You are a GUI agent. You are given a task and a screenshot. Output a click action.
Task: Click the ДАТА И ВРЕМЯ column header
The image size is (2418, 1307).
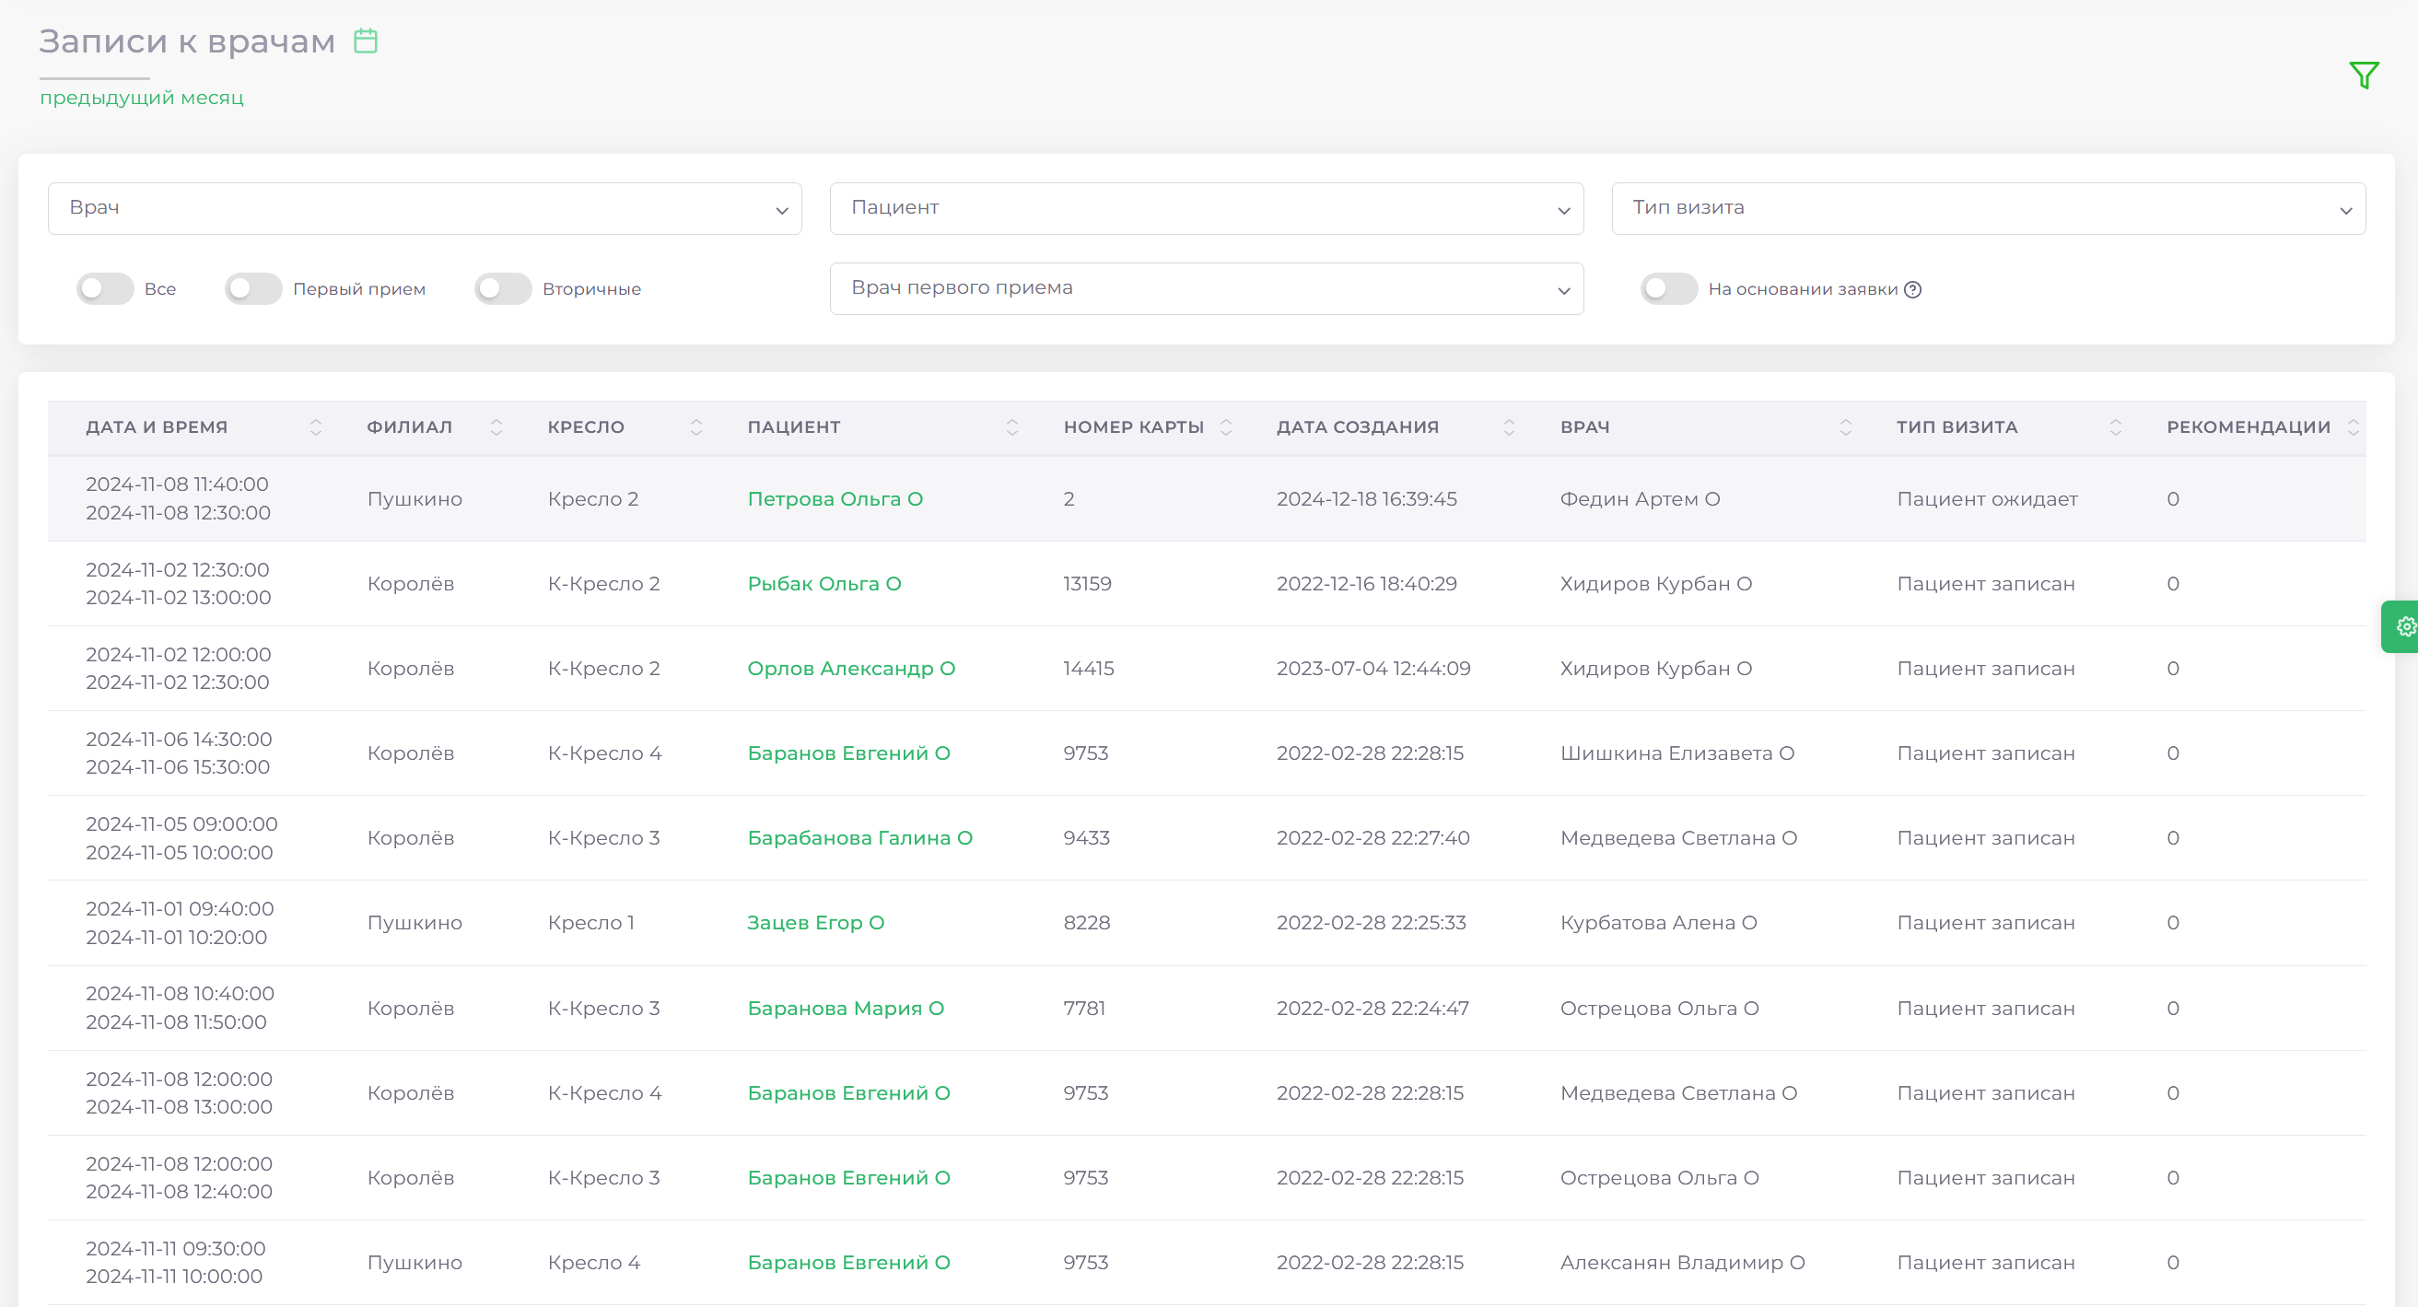click(x=157, y=428)
